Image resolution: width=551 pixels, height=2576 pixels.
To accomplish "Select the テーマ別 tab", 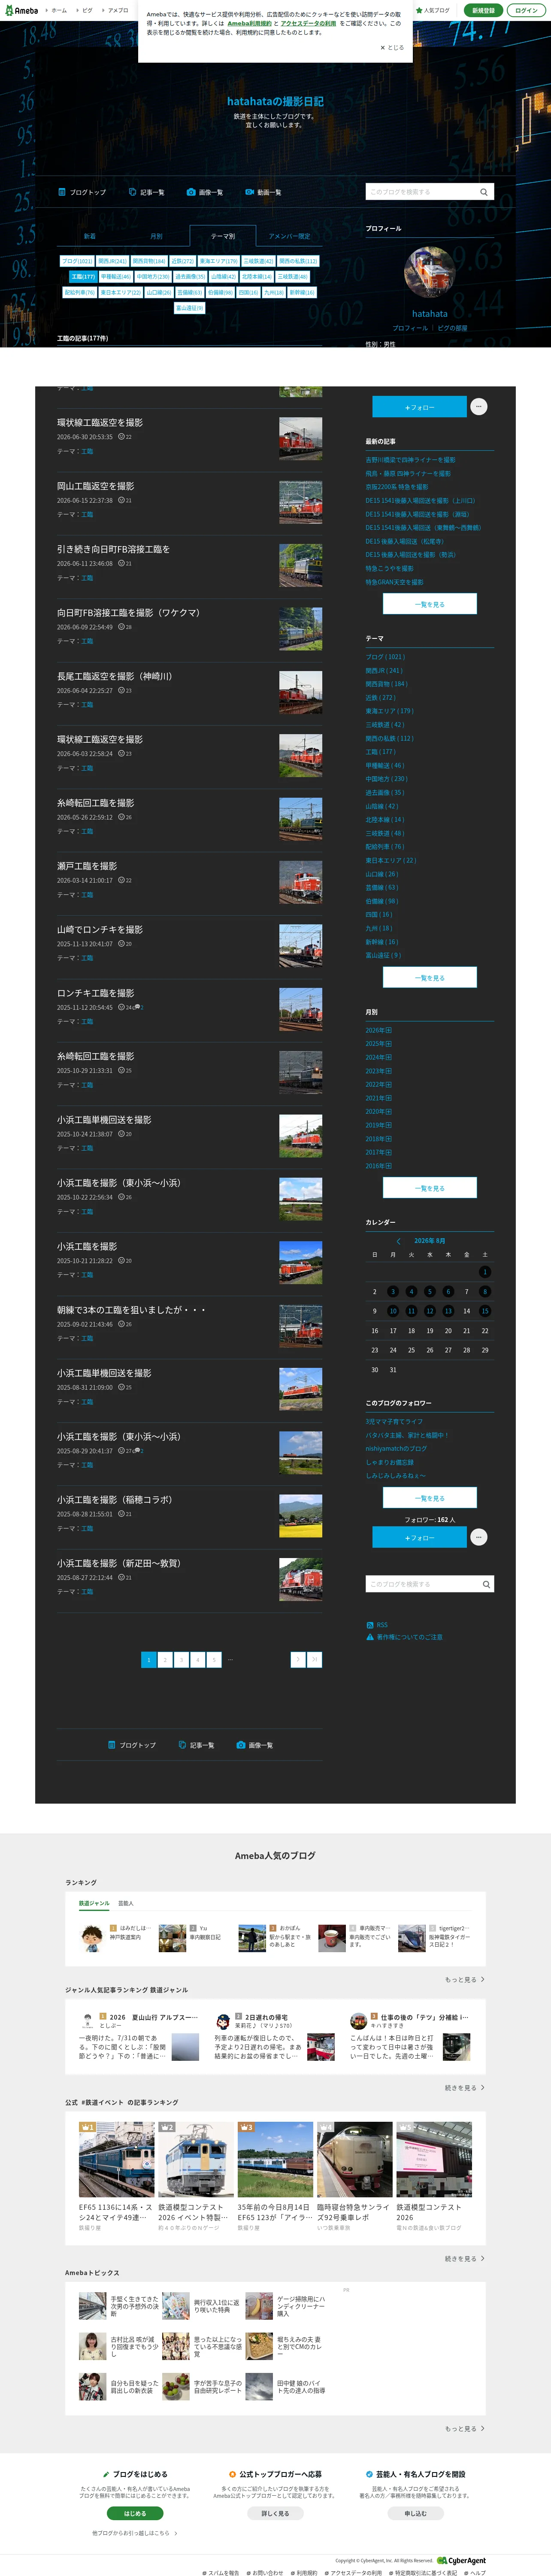I will click(x=223, y=236).
